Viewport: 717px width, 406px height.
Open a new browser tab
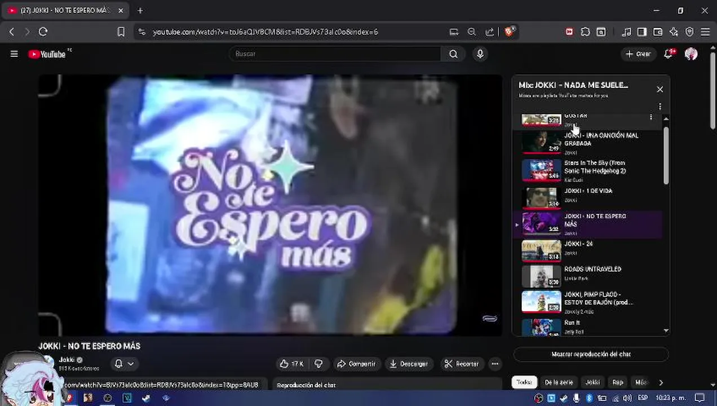click(x=140, y=10)
